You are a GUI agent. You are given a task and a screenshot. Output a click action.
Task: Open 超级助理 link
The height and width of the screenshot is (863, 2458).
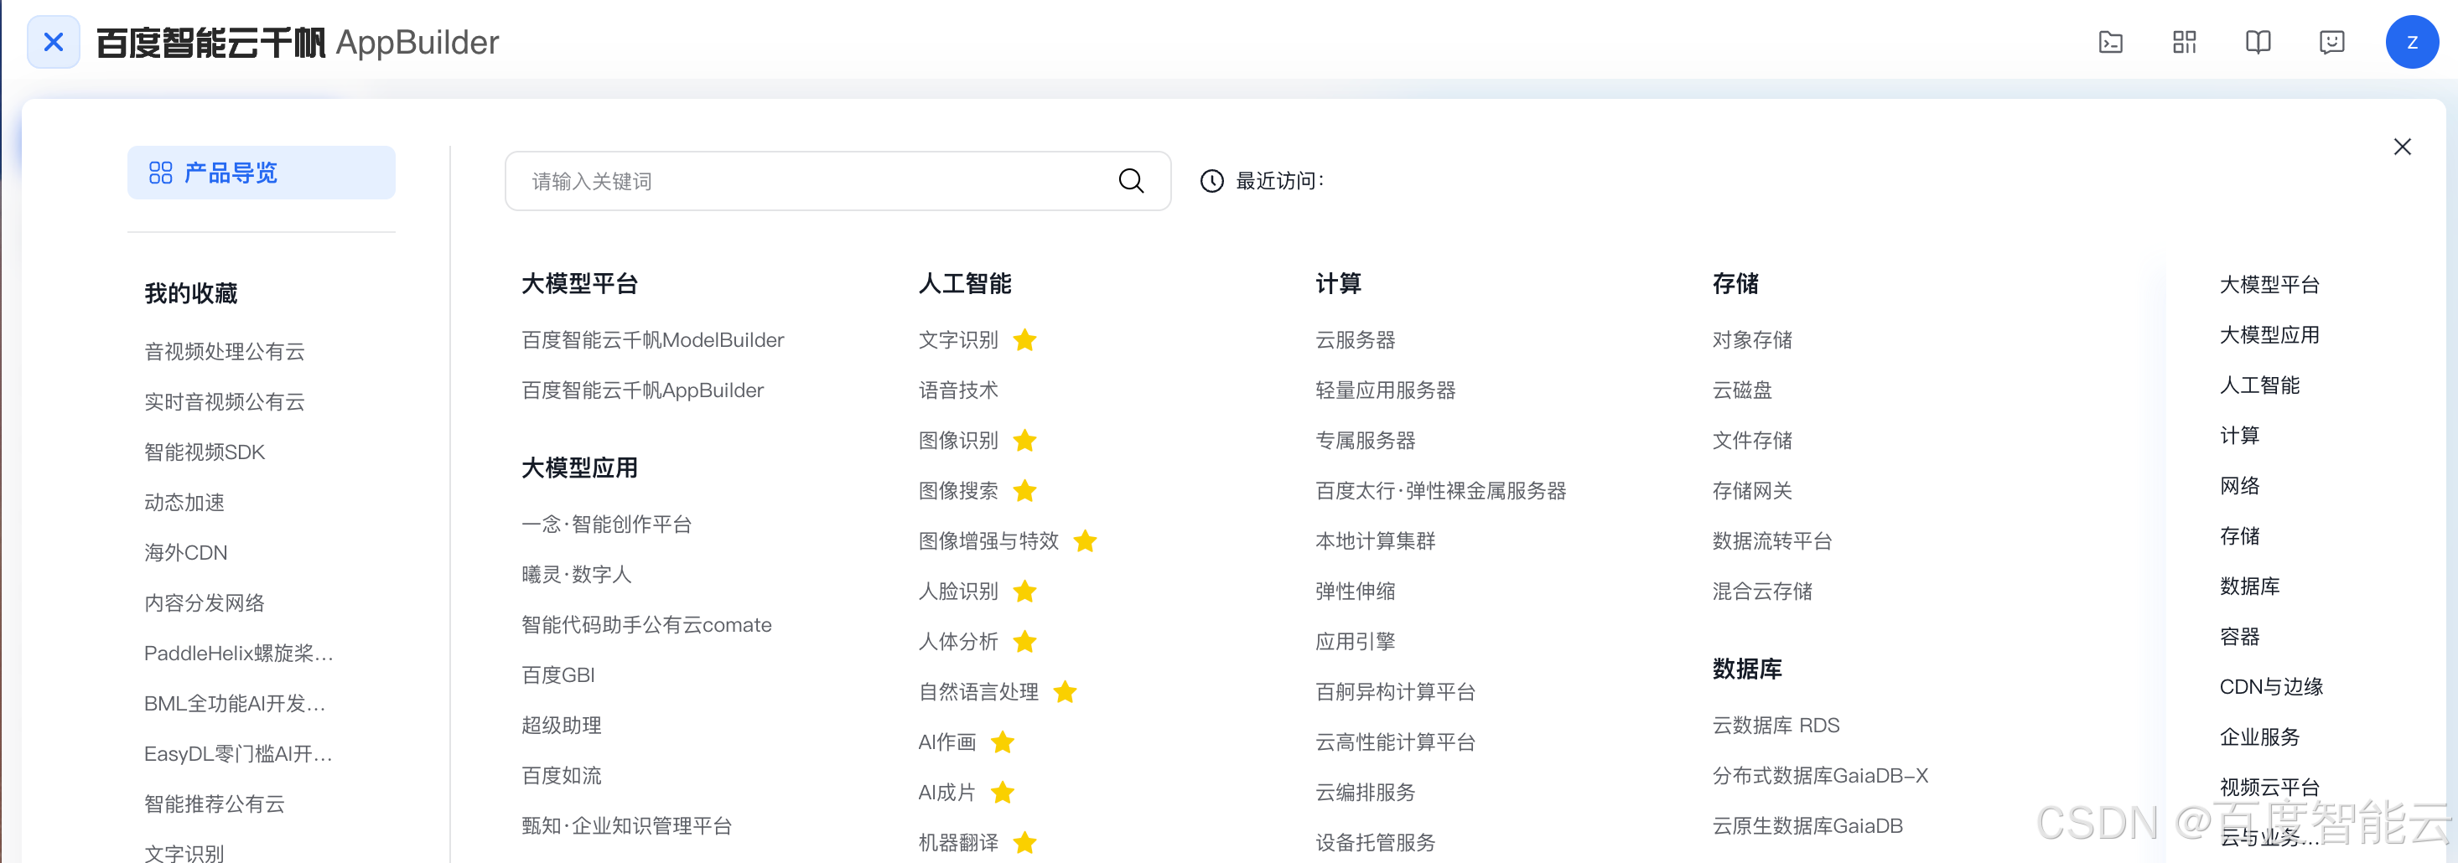[561, 726]
